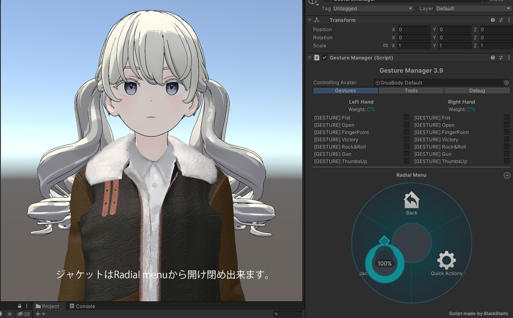The image size is (513, 318).
Task: Switch to the Tools tab
Action: click(x=411, y=91)
